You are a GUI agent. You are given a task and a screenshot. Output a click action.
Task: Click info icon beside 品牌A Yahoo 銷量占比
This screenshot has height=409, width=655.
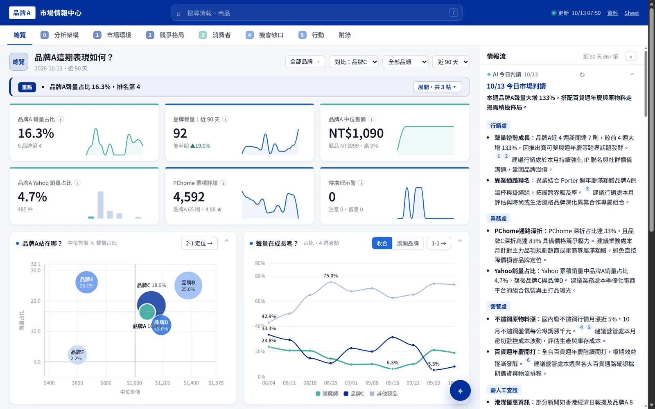tap(77, 183)
